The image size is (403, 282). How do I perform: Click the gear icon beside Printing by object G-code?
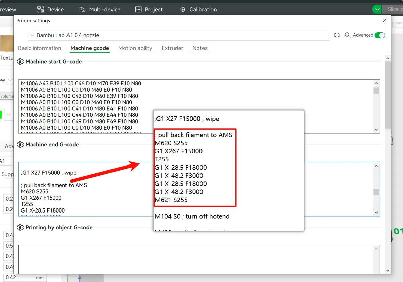(x=20, y=228)
